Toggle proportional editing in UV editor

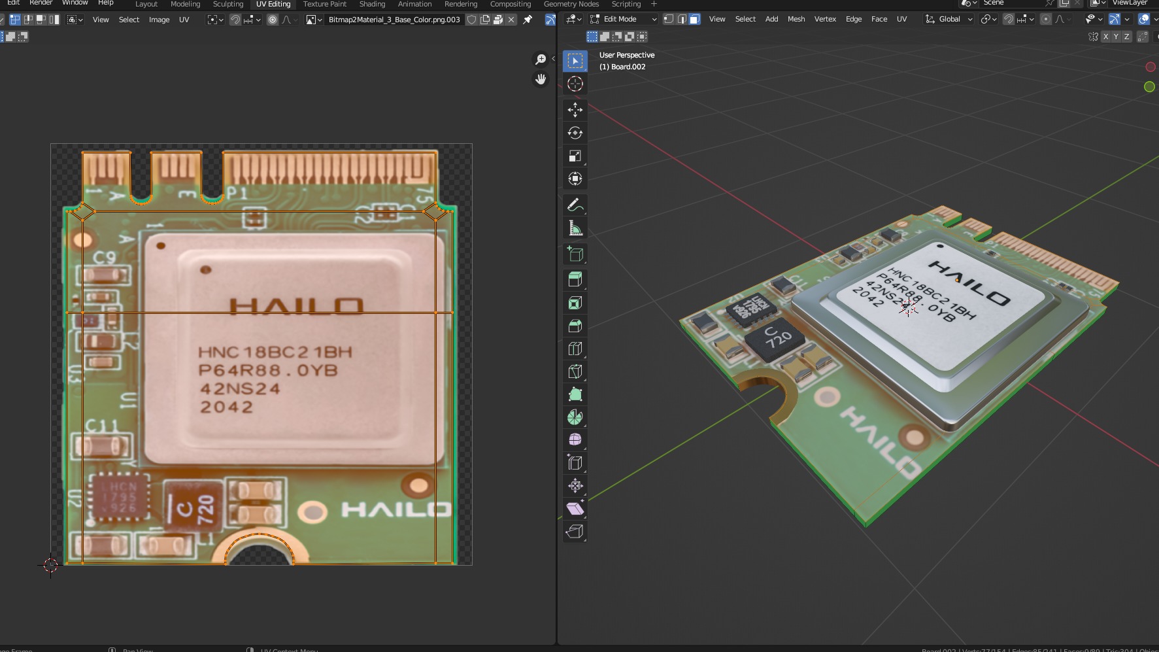tap(273, 20)
